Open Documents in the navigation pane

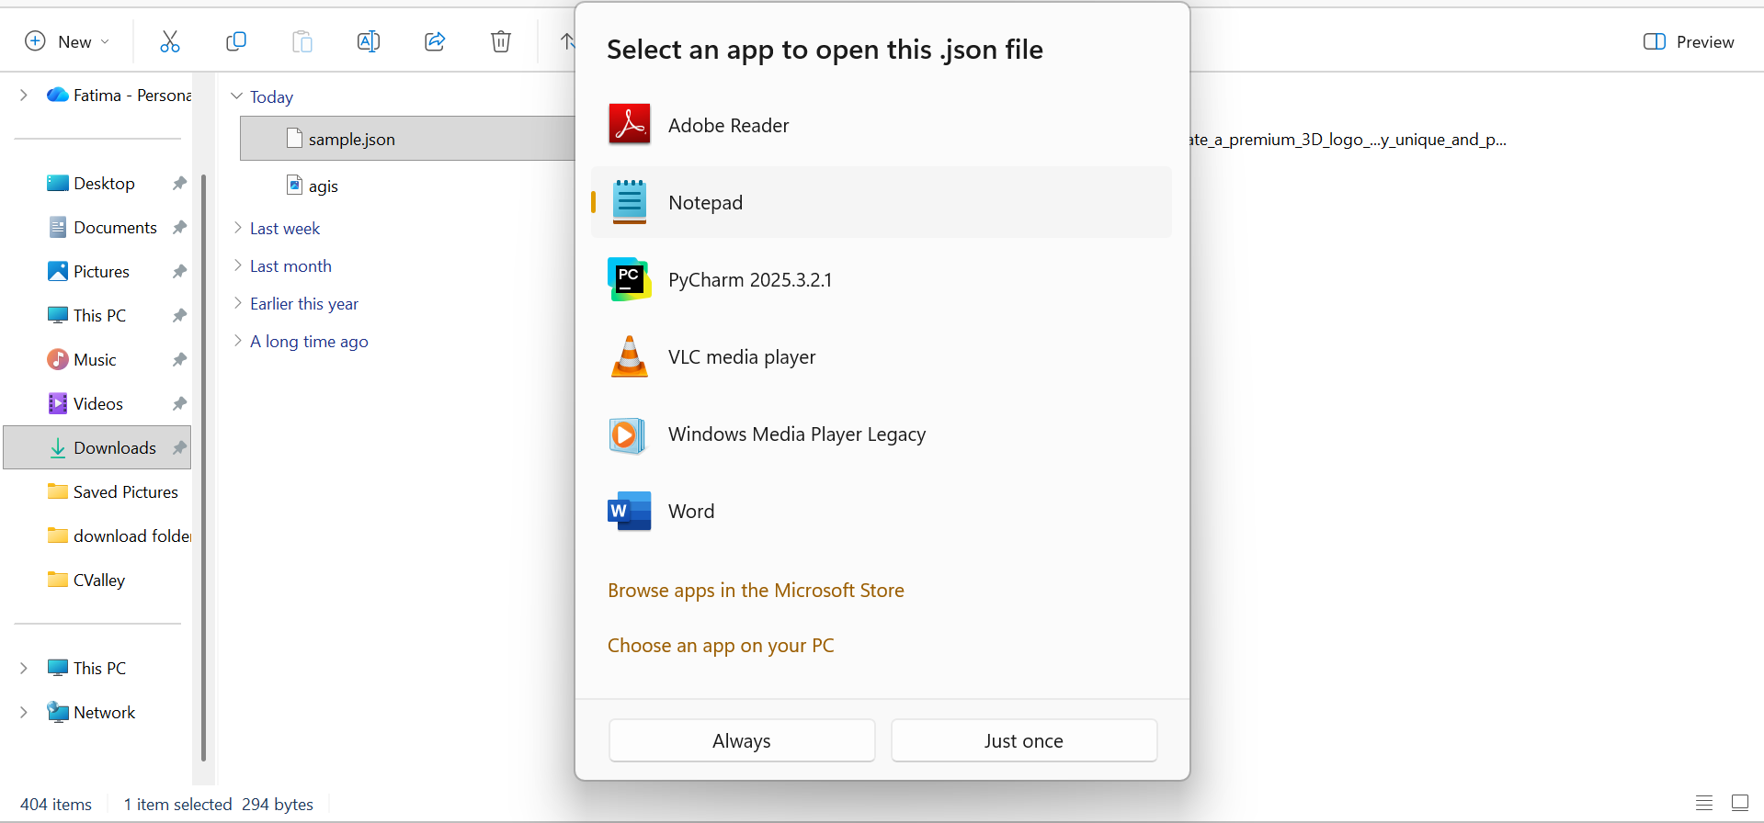point(102,227)
